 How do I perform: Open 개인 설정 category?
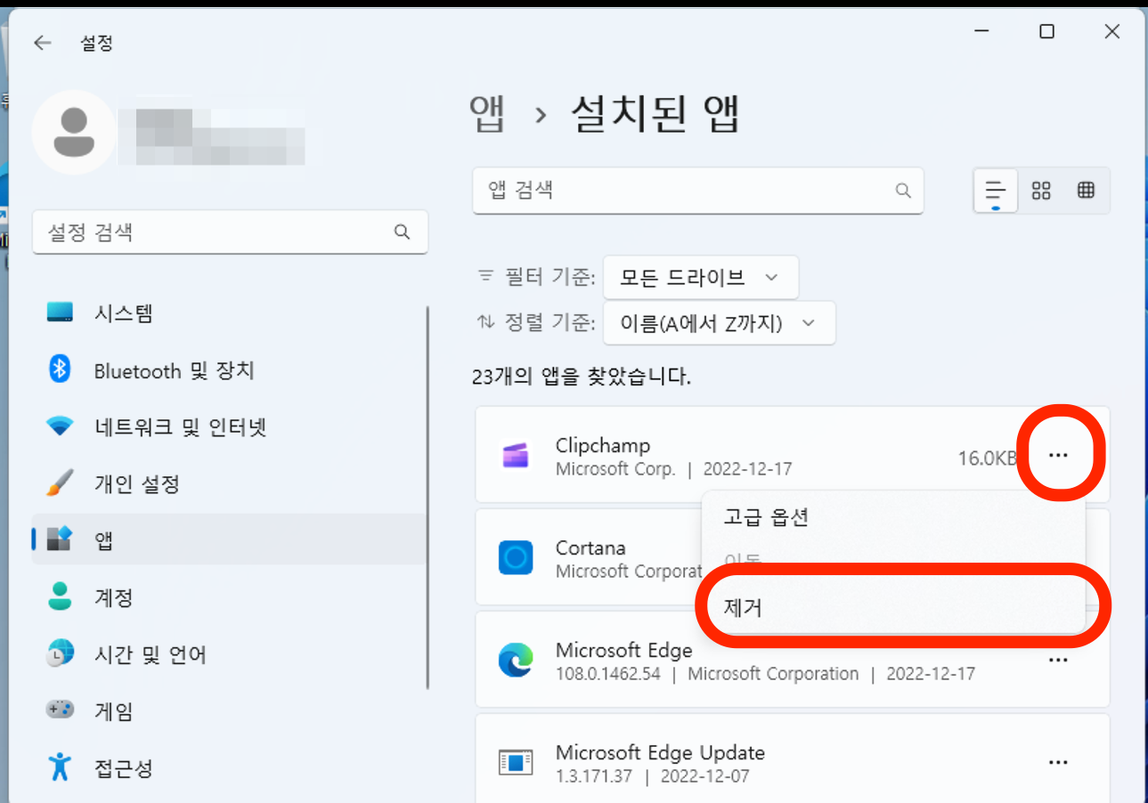click(230, 483)
